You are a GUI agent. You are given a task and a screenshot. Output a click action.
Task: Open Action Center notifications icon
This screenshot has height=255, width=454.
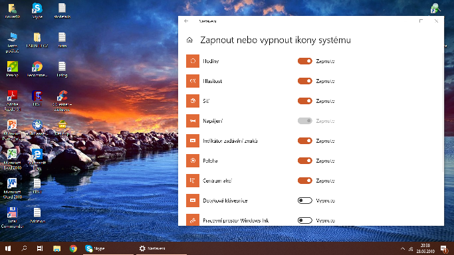tap(444, 248)
